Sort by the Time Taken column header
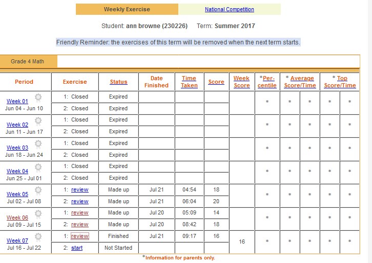Screen dimensions: 372x263 [189, 82]
